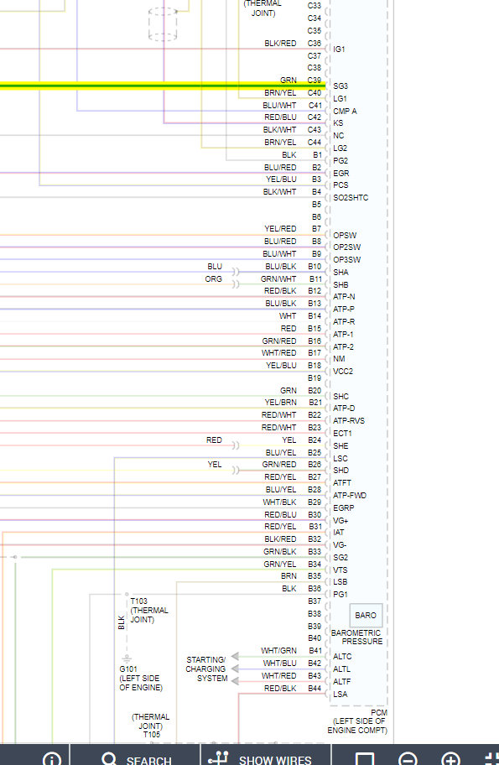Screen dimensions: 499x765
Task: Click the Show Wires branching icon
Action: point(219,758)
